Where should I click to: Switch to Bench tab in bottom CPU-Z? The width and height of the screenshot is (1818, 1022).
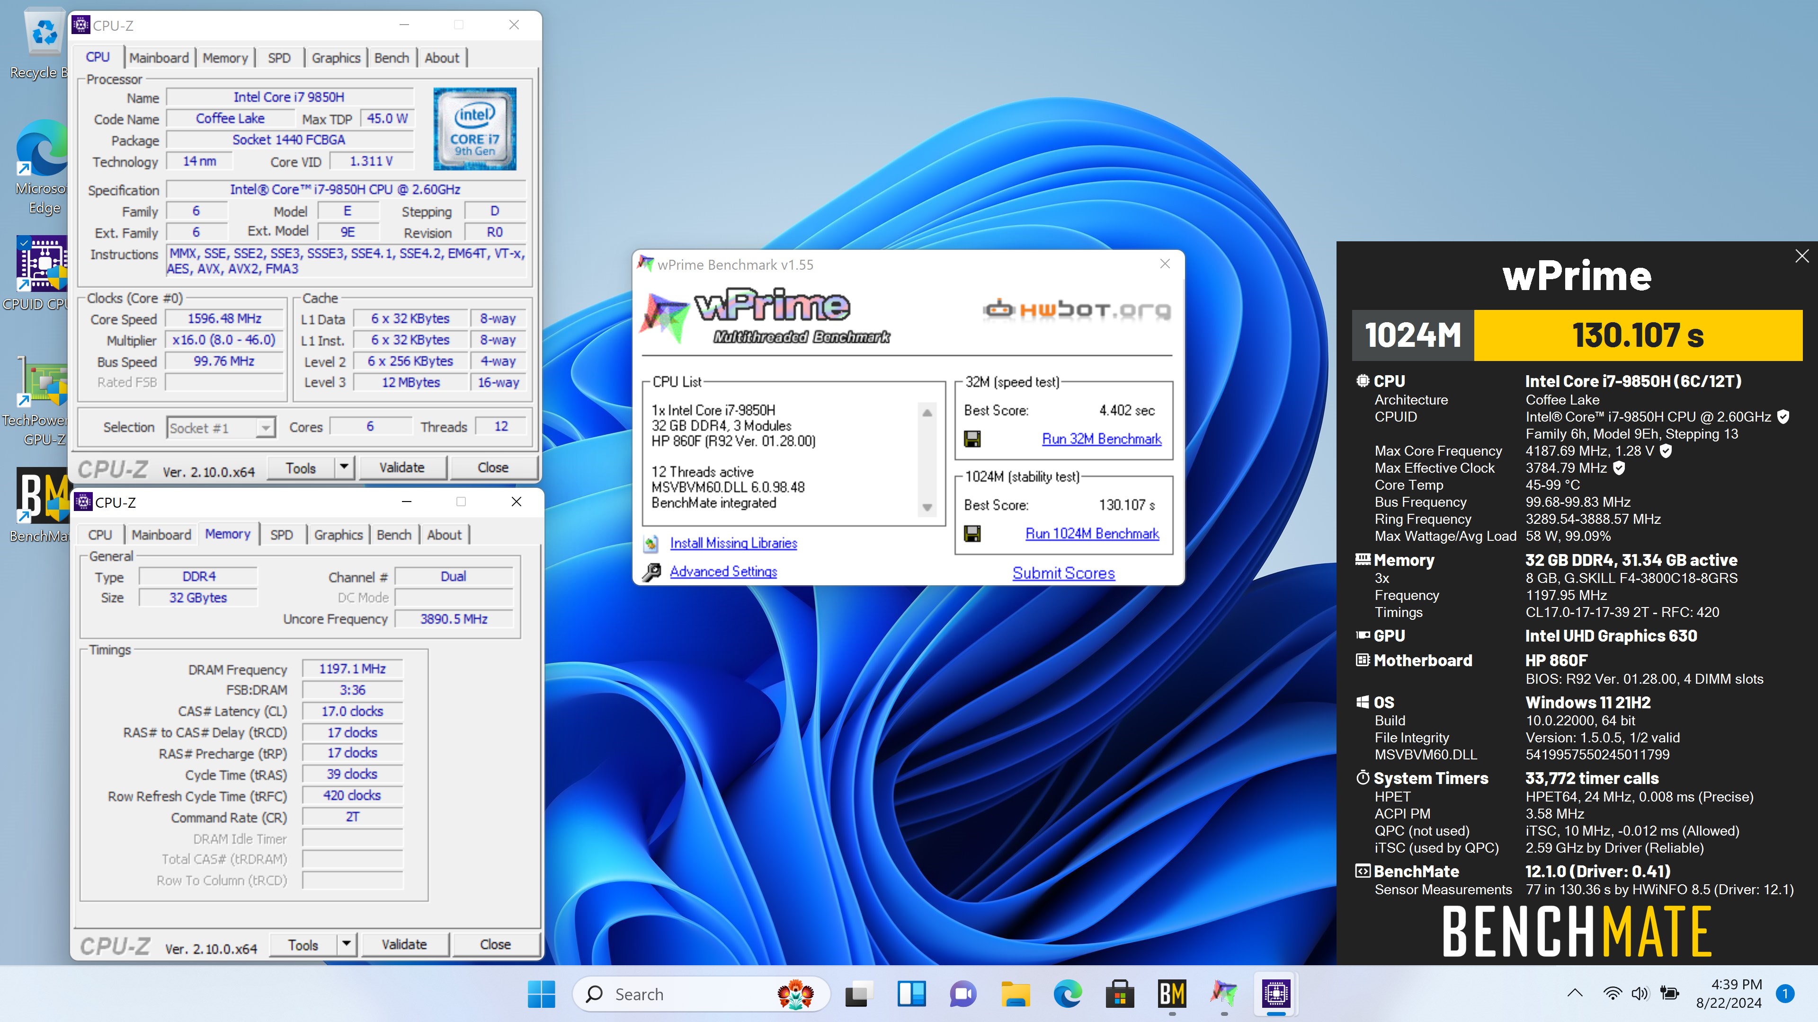[x=394, y=535]
